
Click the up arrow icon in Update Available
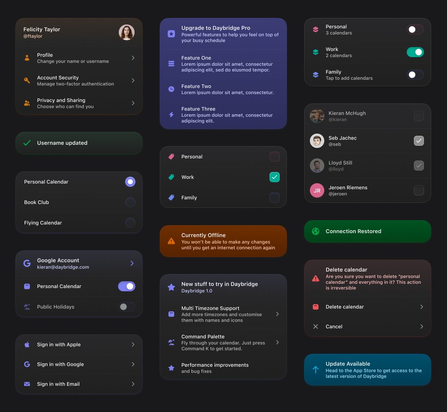coord(316,370)
